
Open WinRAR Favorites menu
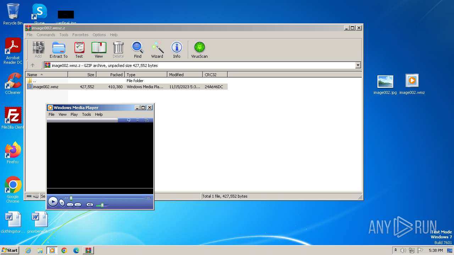pos(81,35)
